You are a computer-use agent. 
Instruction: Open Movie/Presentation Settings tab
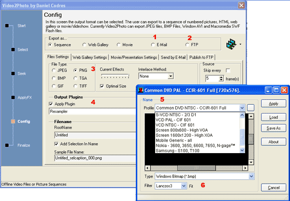point(134,57)
